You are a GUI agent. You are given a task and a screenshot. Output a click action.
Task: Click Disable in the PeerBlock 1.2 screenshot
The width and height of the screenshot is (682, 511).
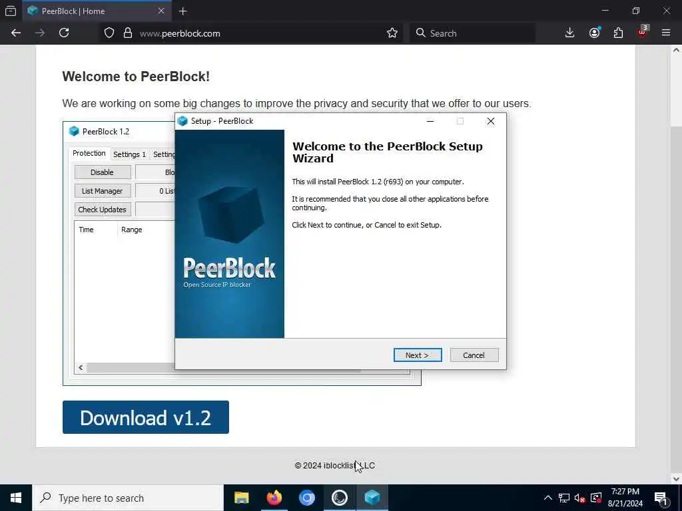(x=103, y=172)
